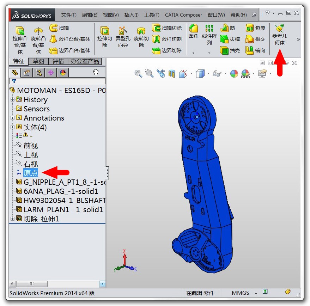Select the Linear Pattern (线性阵列) tool
This screenshot has height=306, width=310.
(x=209, y=35)
